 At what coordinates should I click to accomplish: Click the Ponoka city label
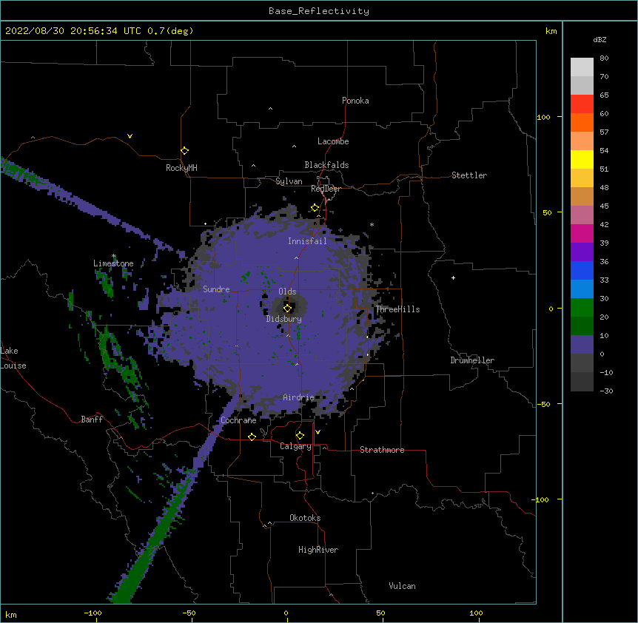[355, 101]
